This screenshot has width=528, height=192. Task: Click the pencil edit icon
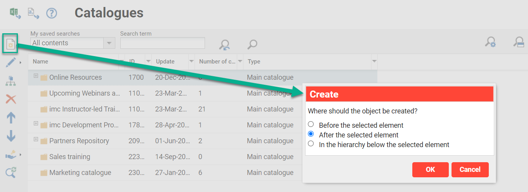point(11,62)
